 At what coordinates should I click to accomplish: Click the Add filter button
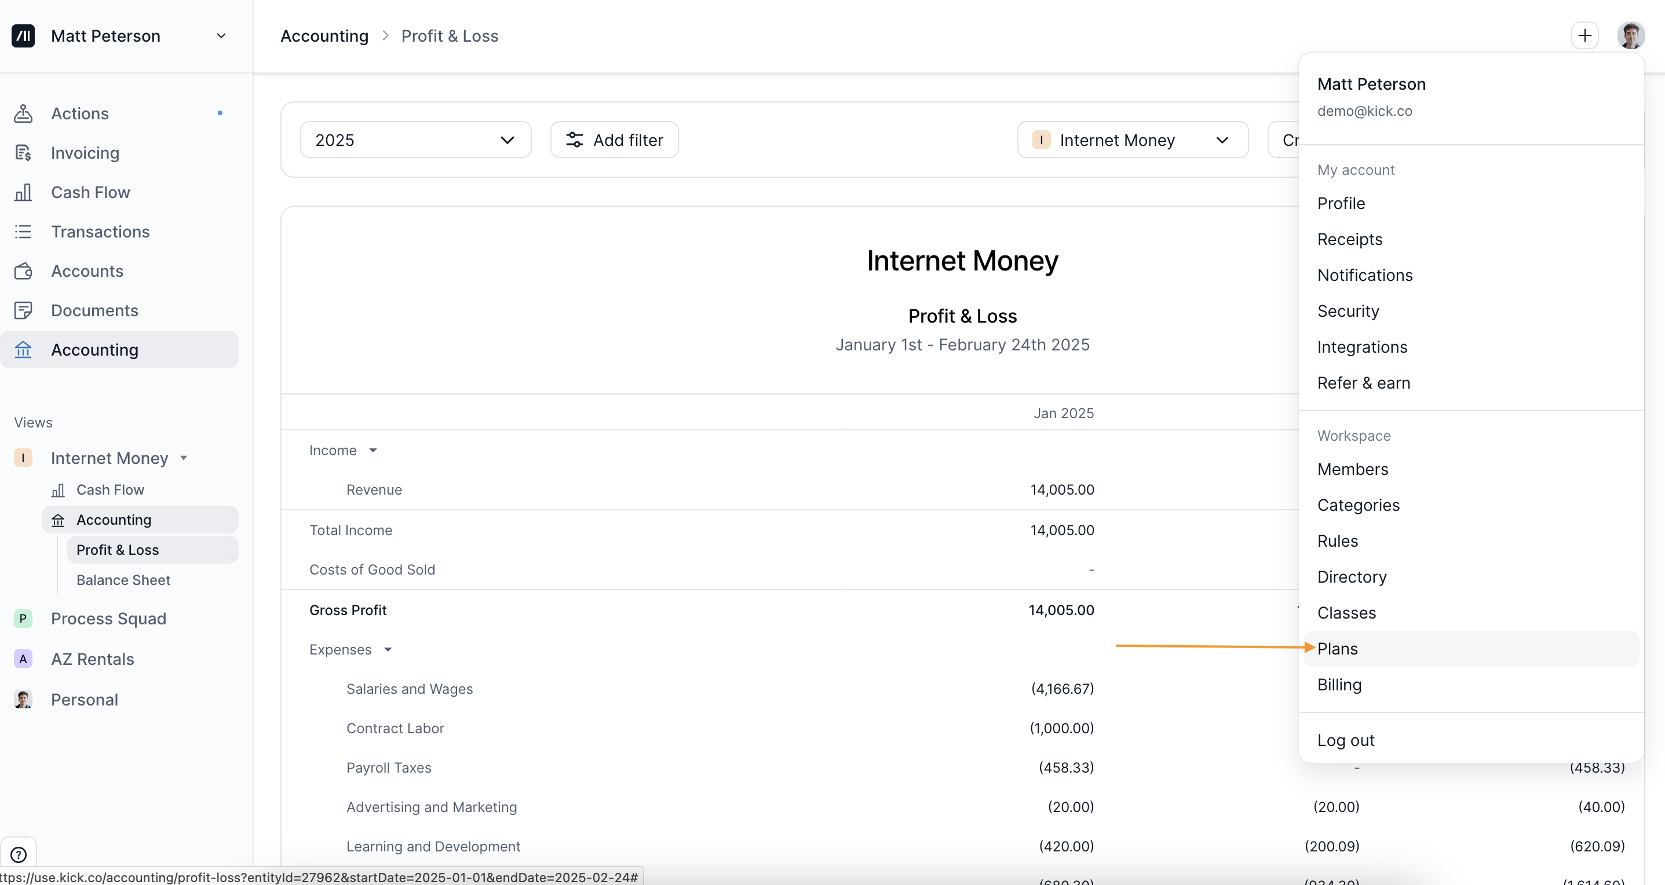pos(614,140)
